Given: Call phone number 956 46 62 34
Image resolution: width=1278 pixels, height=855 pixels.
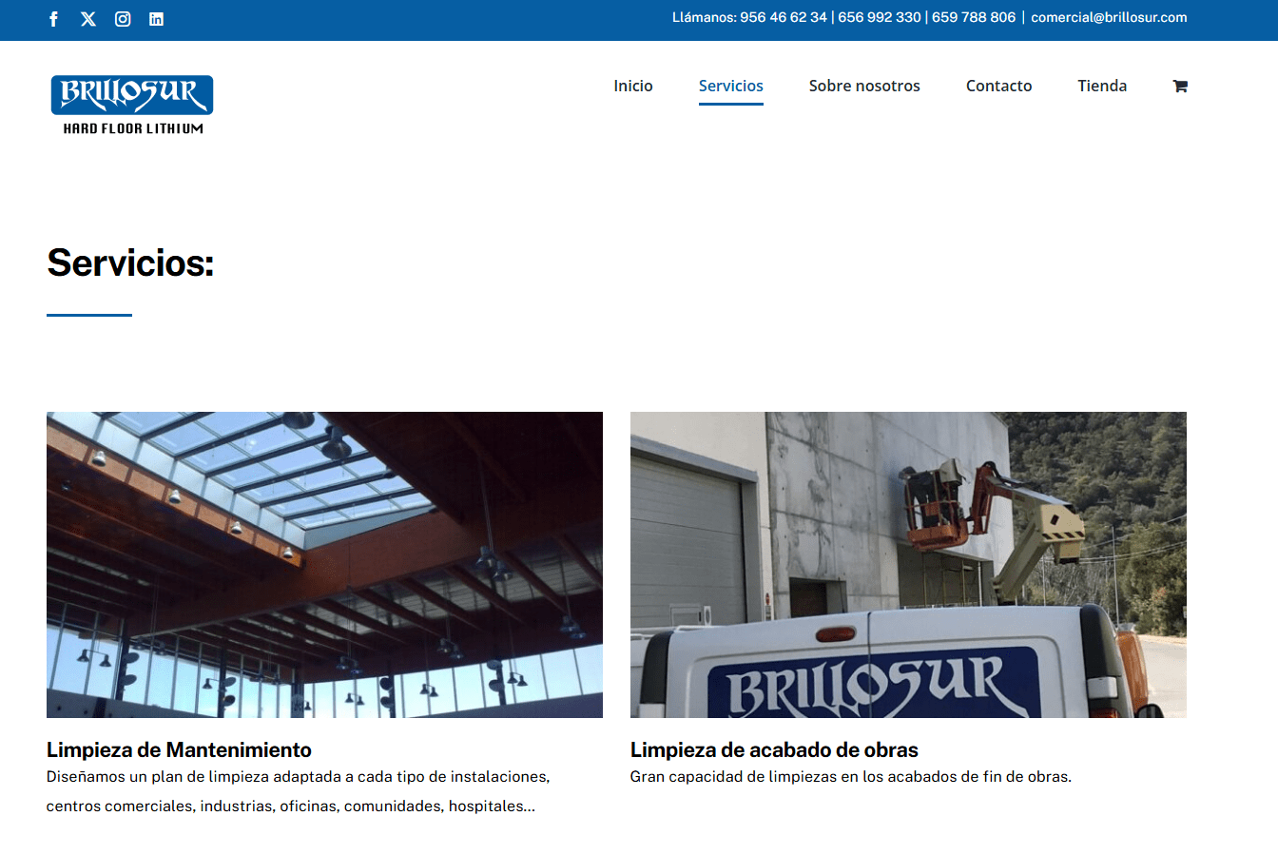Looking at the screenshot, I should [x=781, y=17].
